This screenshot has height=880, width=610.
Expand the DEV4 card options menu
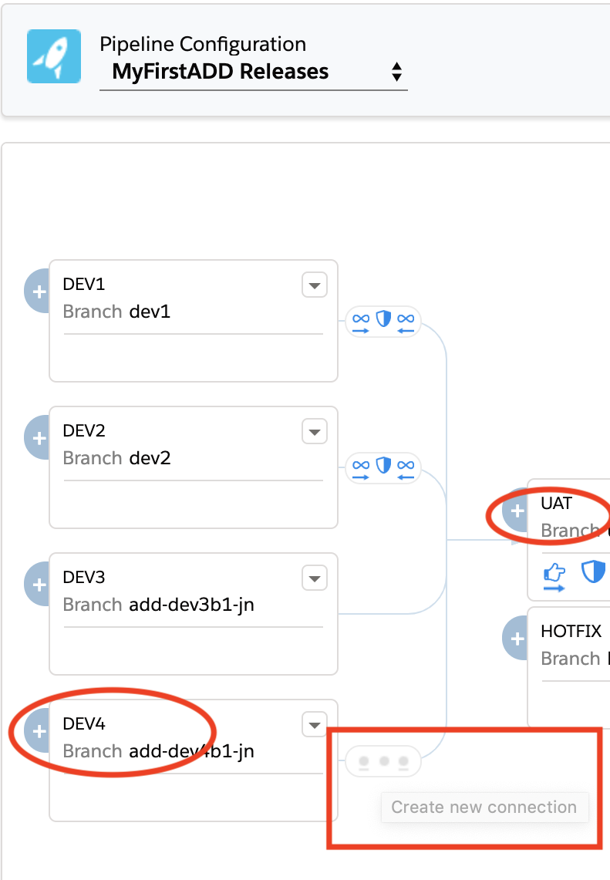(314, 724)
